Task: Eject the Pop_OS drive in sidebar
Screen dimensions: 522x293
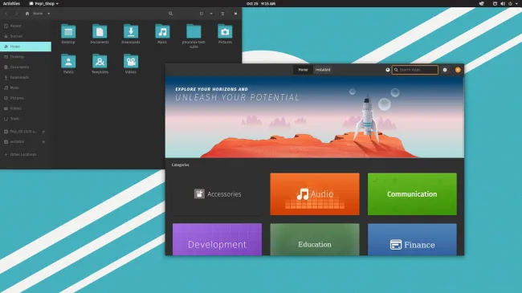Action: coord(43,132)
